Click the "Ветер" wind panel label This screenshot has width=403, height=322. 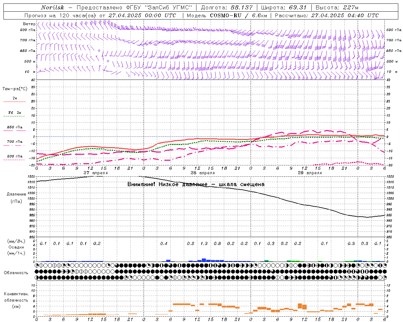tap(29, 24)
